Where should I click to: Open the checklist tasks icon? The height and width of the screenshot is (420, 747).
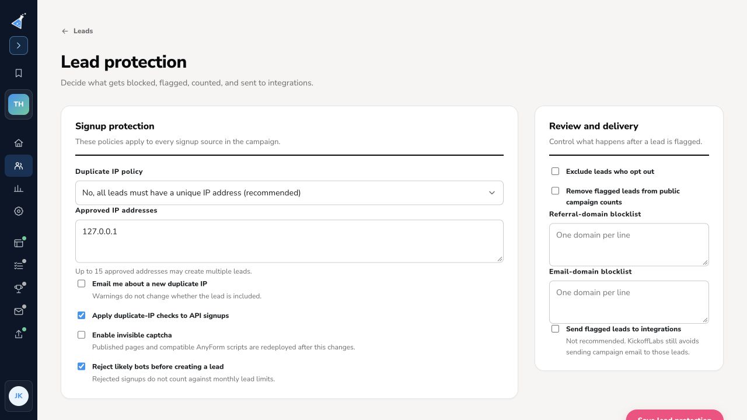pyautogui.click(x=19, y=266)
